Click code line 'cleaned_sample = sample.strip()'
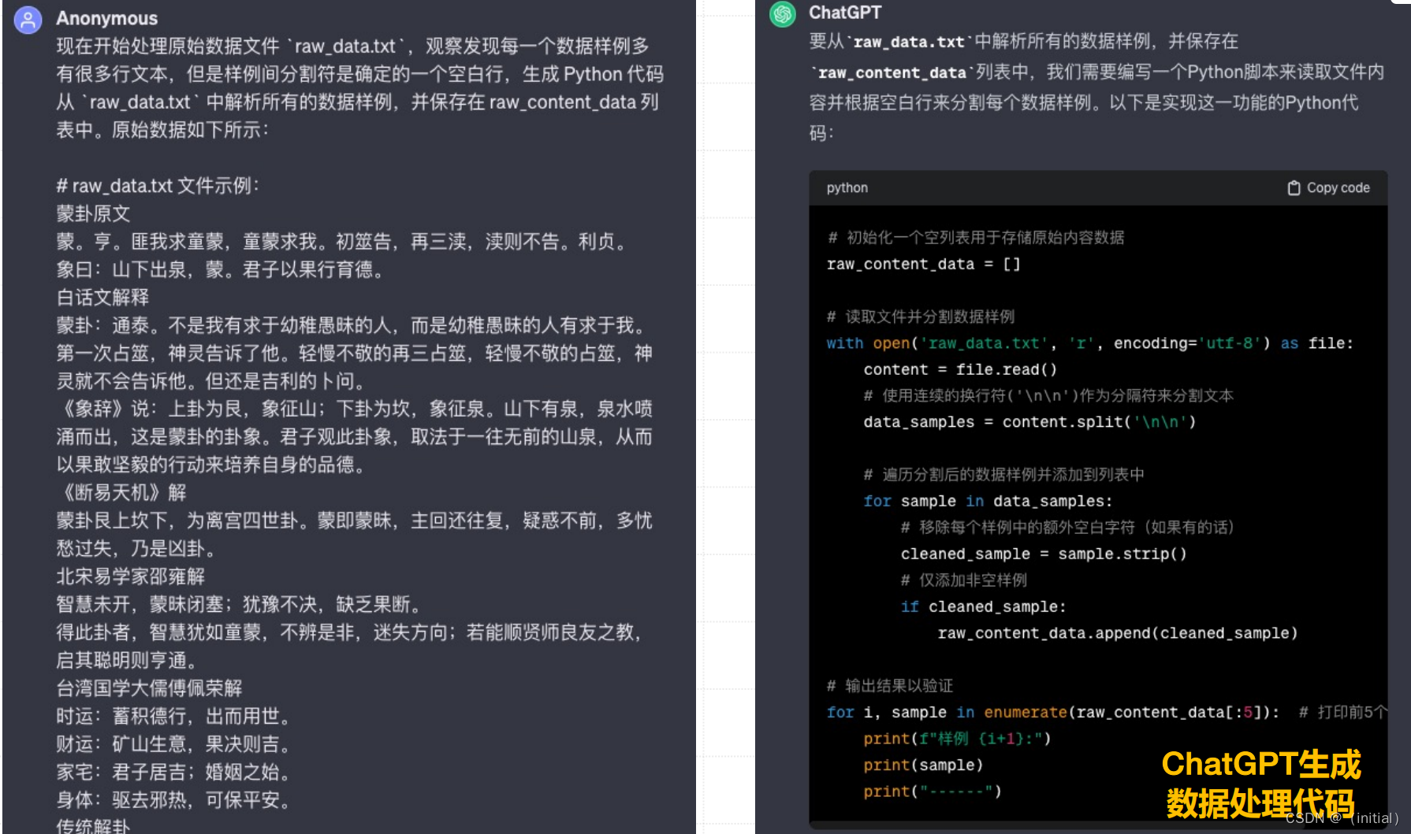The image size is (1411, 834). (x=1044, y=554)
